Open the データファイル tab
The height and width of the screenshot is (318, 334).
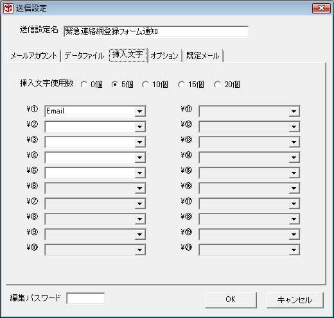pos(84,56)
